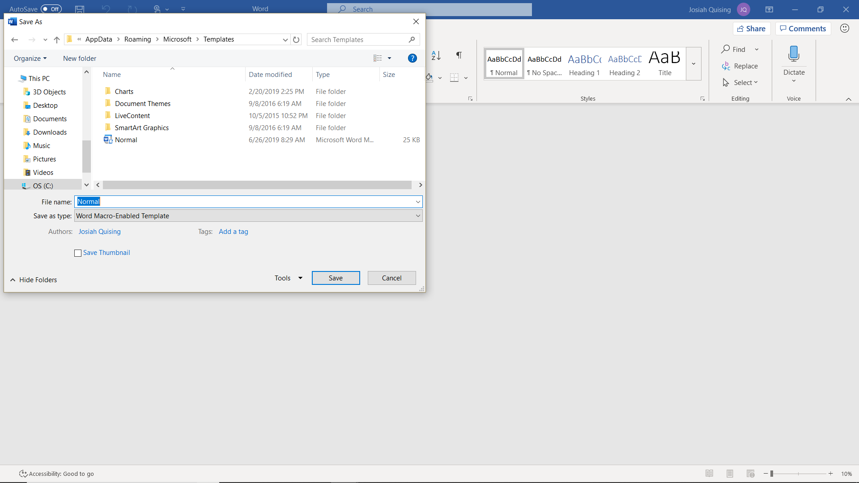Click the Replace icon in Editing group
This screenshot has height=483, width=859.
(726, 66)
